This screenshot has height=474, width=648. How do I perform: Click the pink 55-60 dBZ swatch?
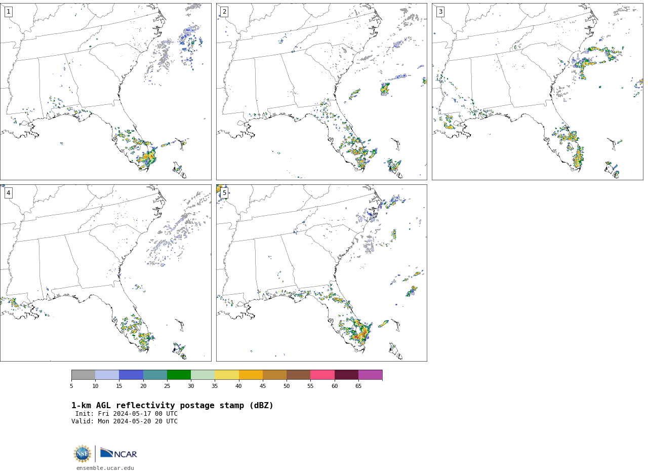[x=322, y=375]
